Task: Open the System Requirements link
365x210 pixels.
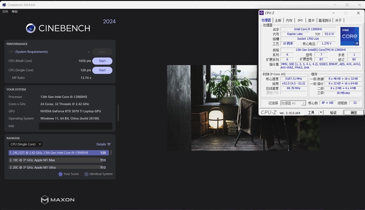Action: tap(31, 52)
